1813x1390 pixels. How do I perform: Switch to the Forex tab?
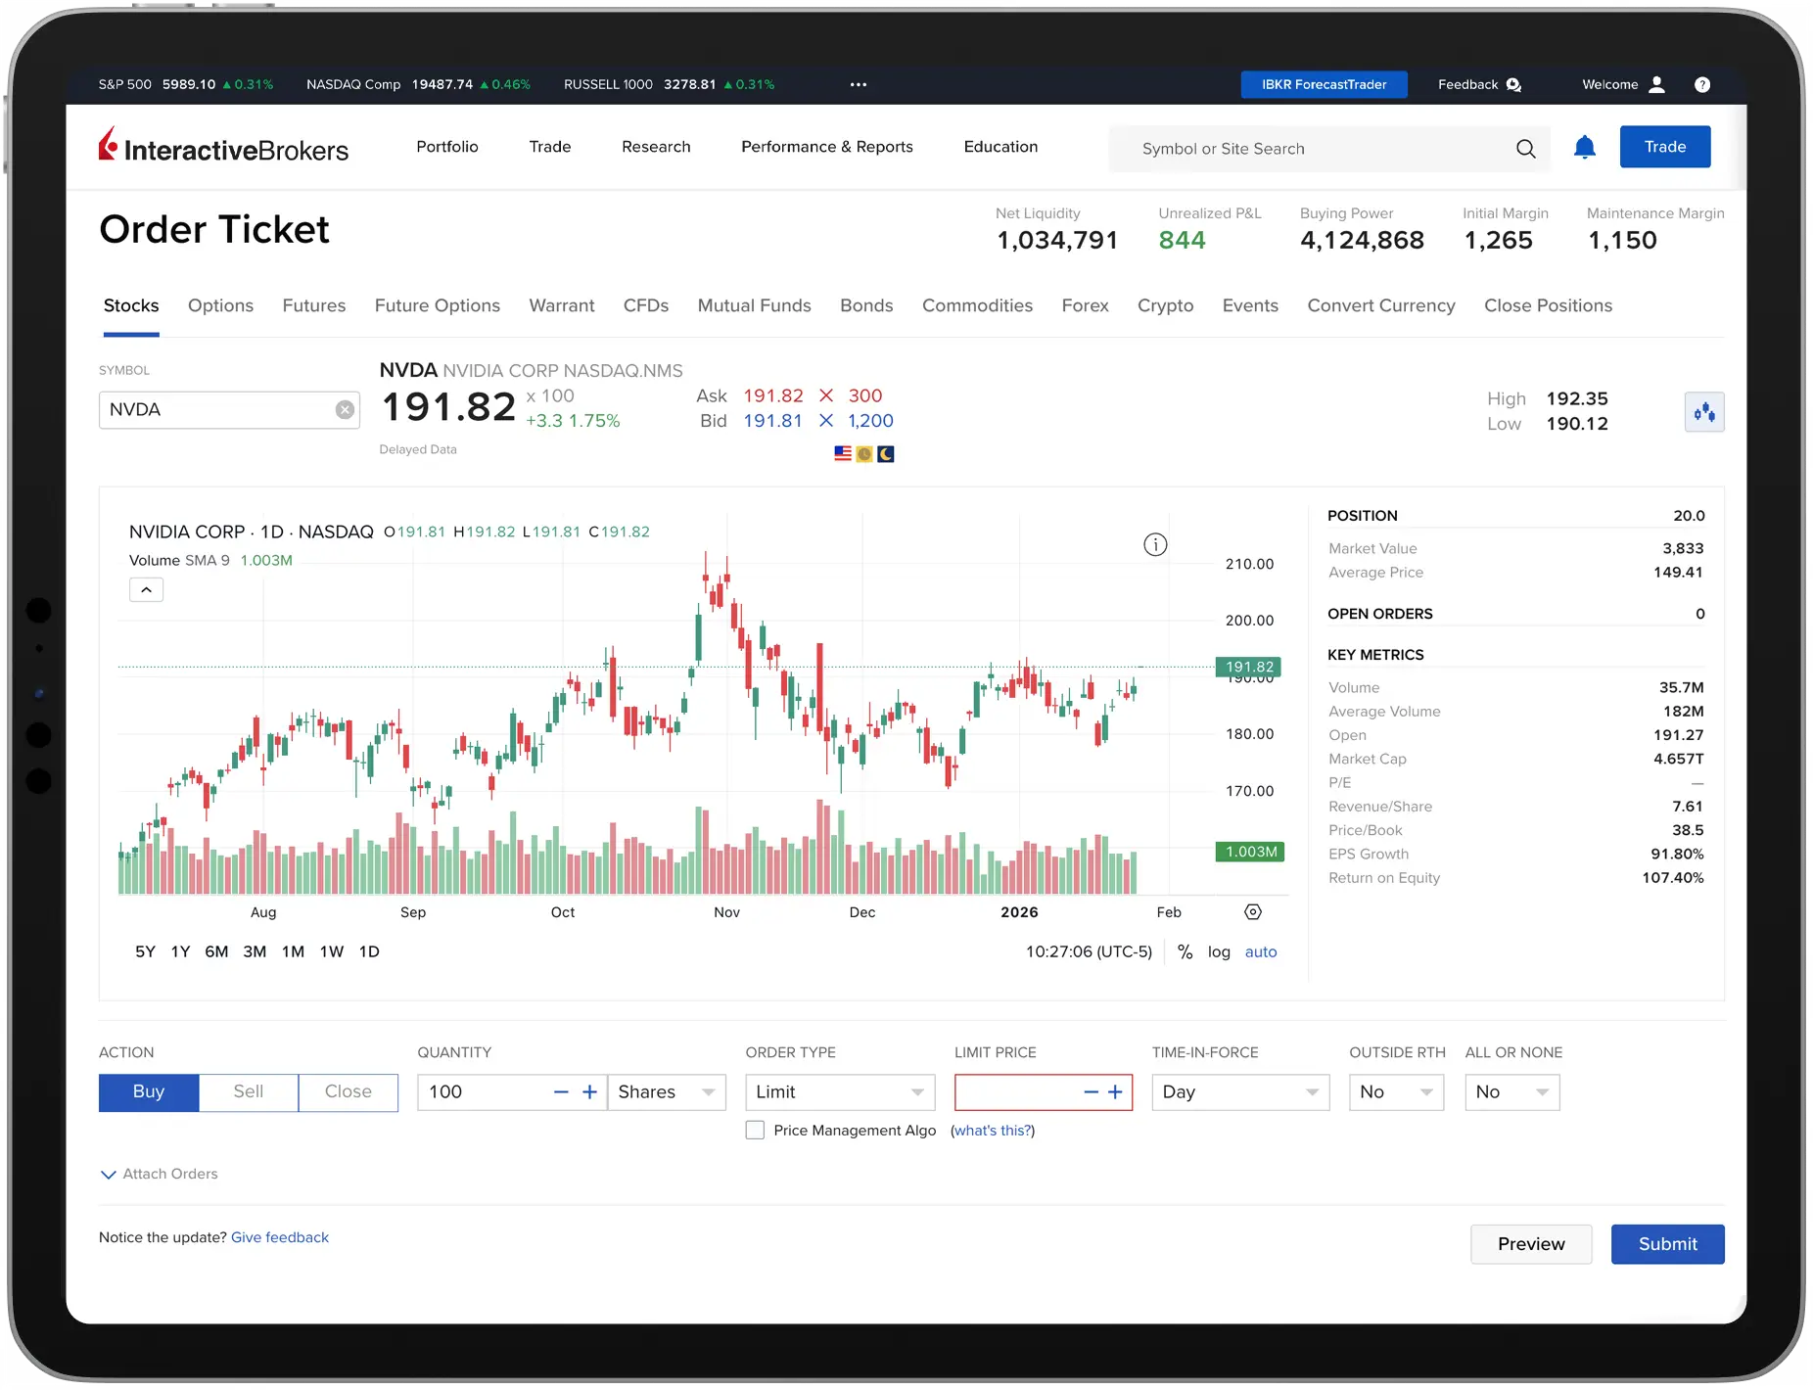click(1085, 306)
